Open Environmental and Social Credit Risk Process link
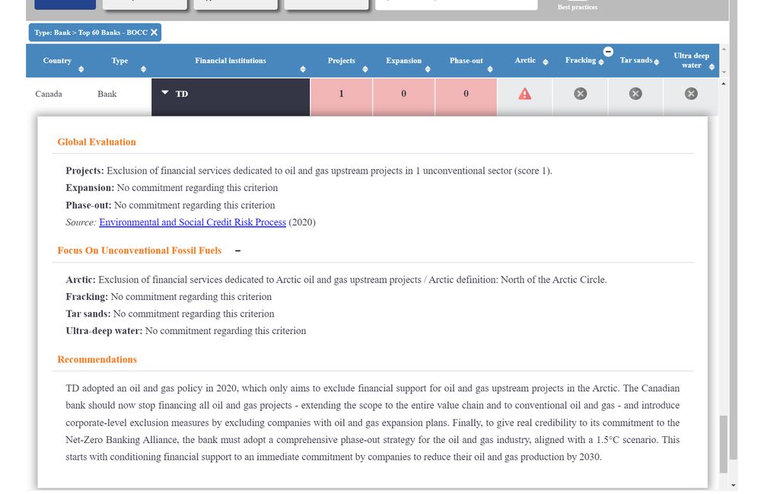The height and width of the screenshot is (494, 761). [193, 222]
